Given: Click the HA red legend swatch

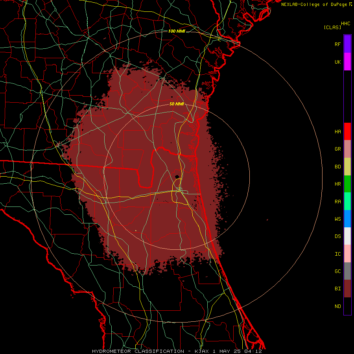Looking at the screenshot, I should click(347, 131).
